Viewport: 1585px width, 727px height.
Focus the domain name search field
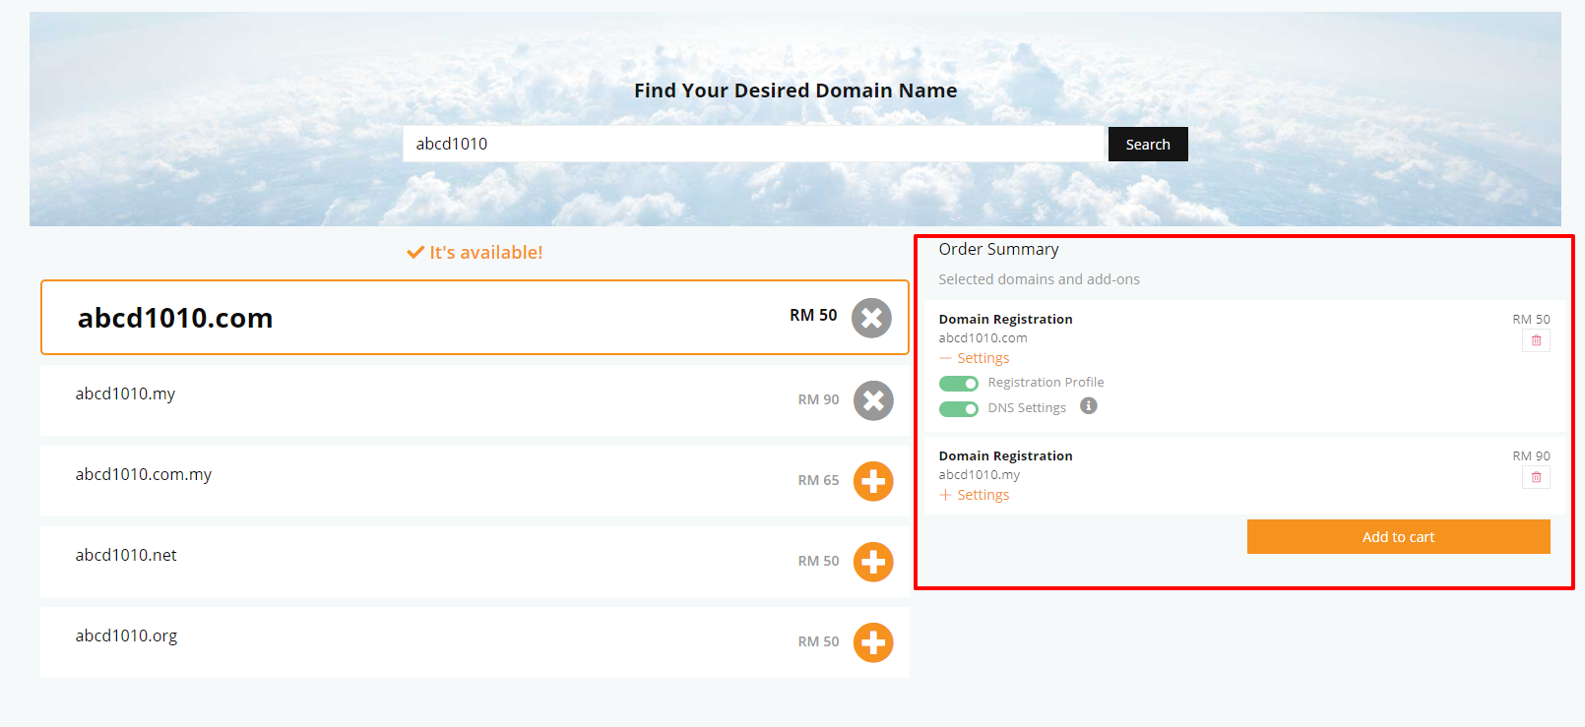(754, 144)
